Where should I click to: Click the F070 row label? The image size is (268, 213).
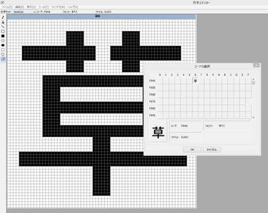152,102
